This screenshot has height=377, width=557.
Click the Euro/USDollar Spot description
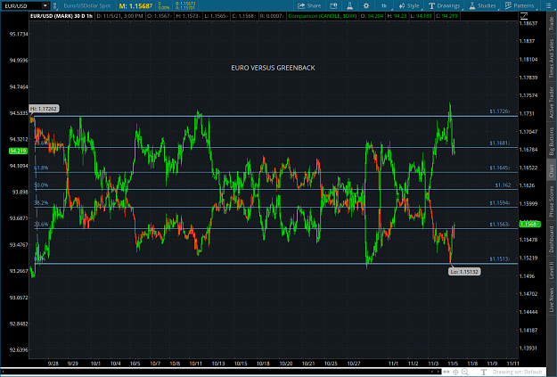pyautogui.click(x=87, y=5)
